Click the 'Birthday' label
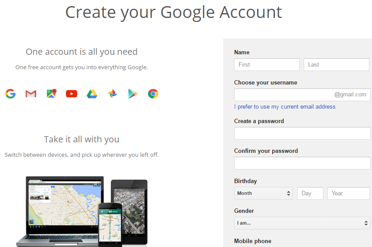This screenshot has height=247, width=372. pyautogui.click(x=246, y=181)
